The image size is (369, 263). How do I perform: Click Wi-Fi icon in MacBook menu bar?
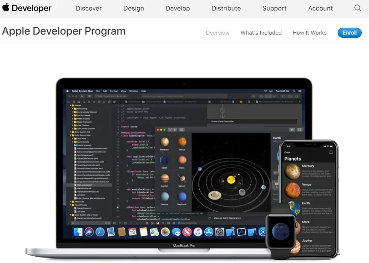pos(265,91)
